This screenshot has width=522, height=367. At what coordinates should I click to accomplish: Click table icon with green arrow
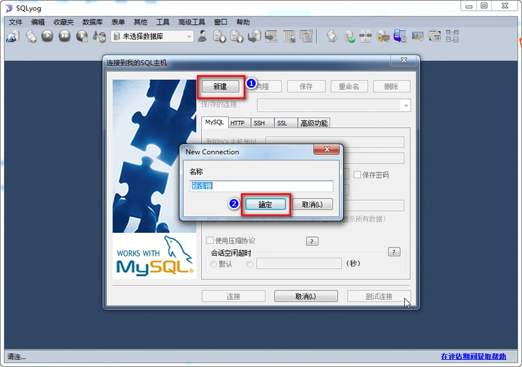[x=271, y=36]
